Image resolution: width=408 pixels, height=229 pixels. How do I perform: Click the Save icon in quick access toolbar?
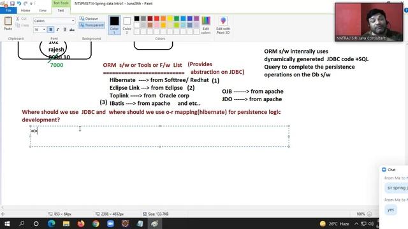coord(12,3)
